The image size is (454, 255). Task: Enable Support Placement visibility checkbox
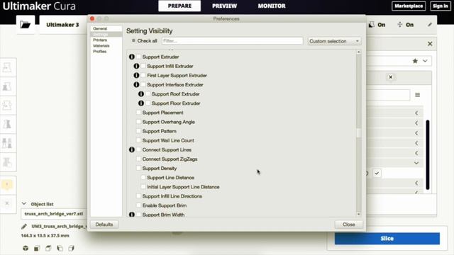click(139, 113)
